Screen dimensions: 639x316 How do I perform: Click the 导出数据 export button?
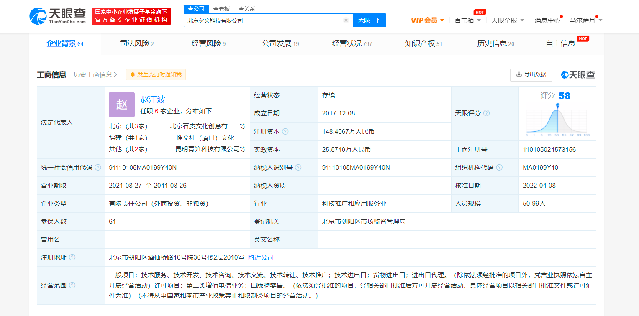531,75
